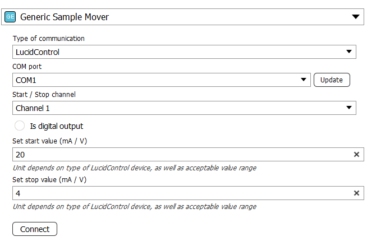
Task: Click the Update button
Action: (x=331, y=80)
